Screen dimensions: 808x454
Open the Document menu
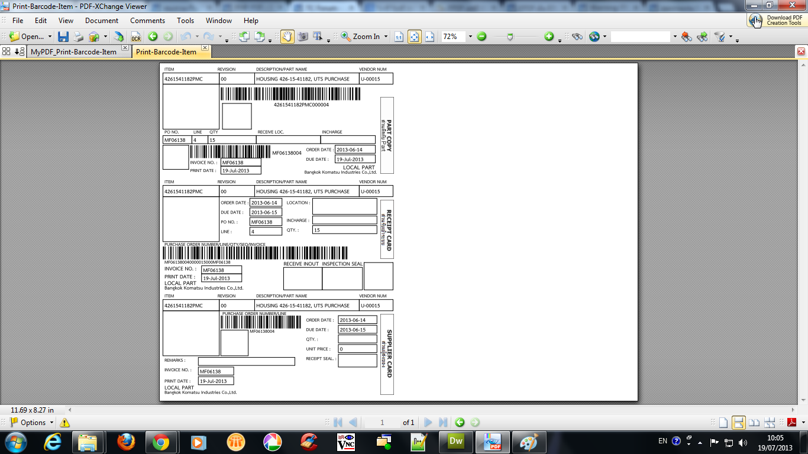tap(102, 21)
